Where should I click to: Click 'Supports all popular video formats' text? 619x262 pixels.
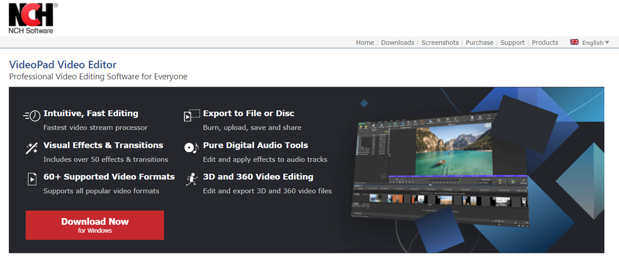point(101,191)
